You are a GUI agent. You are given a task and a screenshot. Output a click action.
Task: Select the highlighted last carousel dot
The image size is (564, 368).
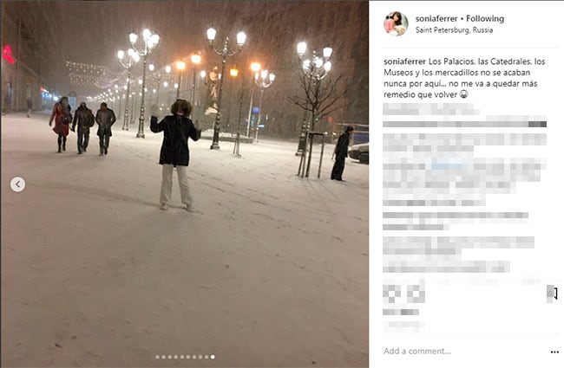(213, 357)
